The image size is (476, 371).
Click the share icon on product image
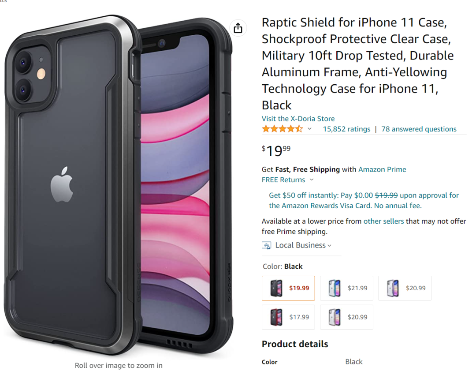coord(238,28)
